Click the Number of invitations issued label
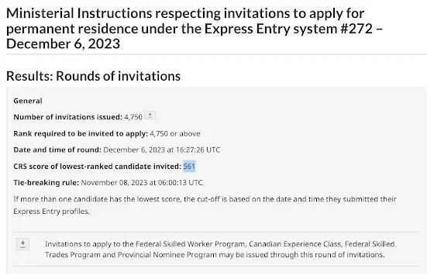Screen dimensions: 434x279 point(68,117)
